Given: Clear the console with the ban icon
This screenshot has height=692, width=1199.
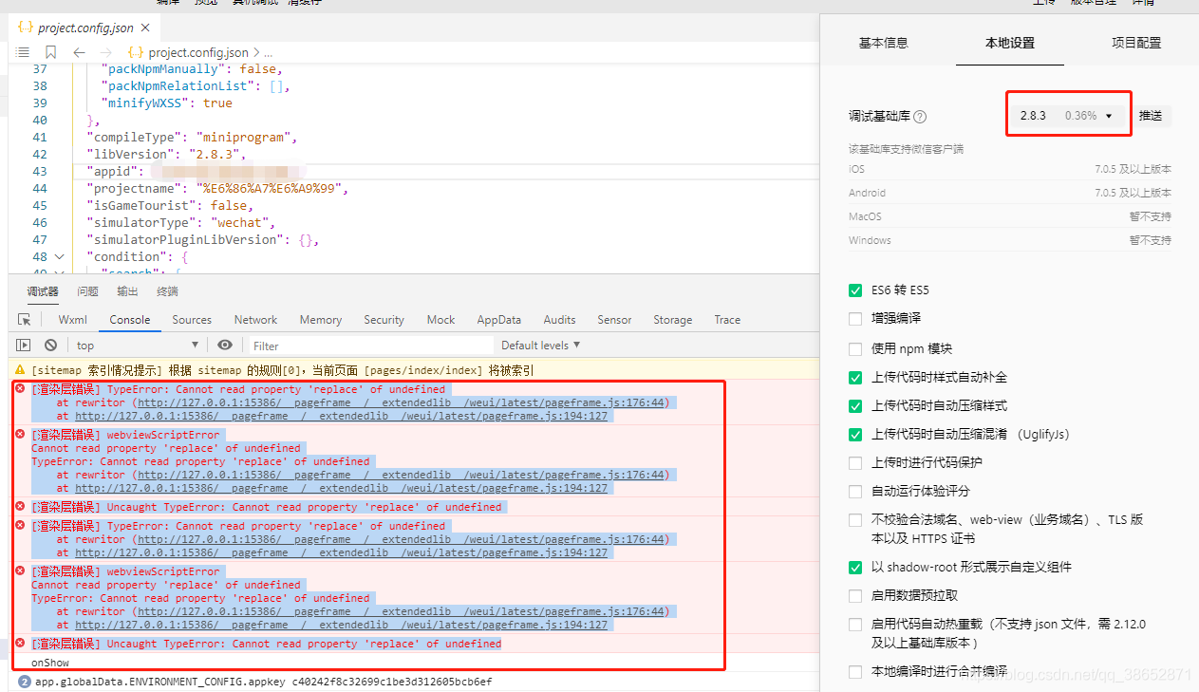Looking at the screenshot, I should [x=50, y=346].
